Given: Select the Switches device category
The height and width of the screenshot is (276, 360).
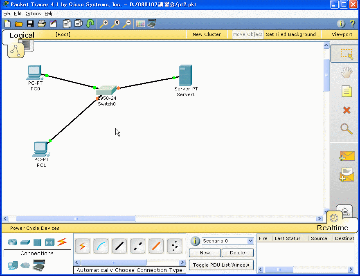Looking at the screenshot, I should [x=25, y=242].
